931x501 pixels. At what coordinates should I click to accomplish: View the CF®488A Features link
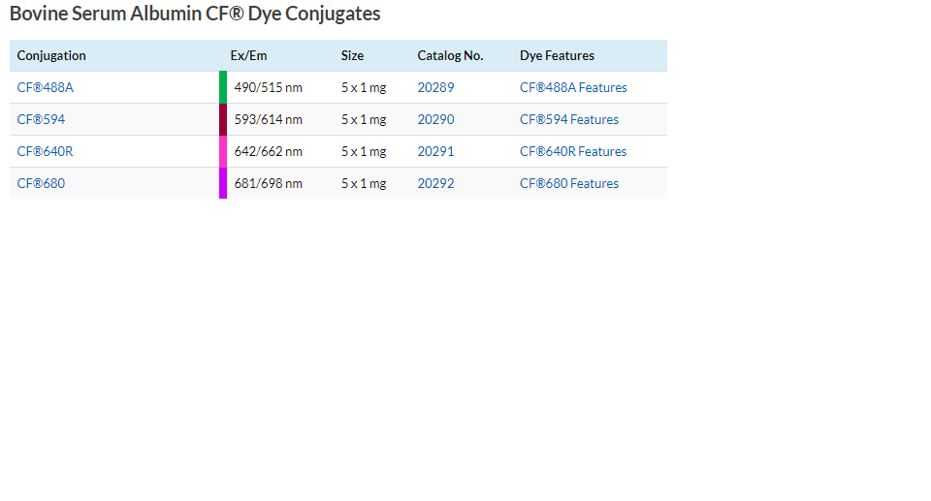tap(573, 87)
